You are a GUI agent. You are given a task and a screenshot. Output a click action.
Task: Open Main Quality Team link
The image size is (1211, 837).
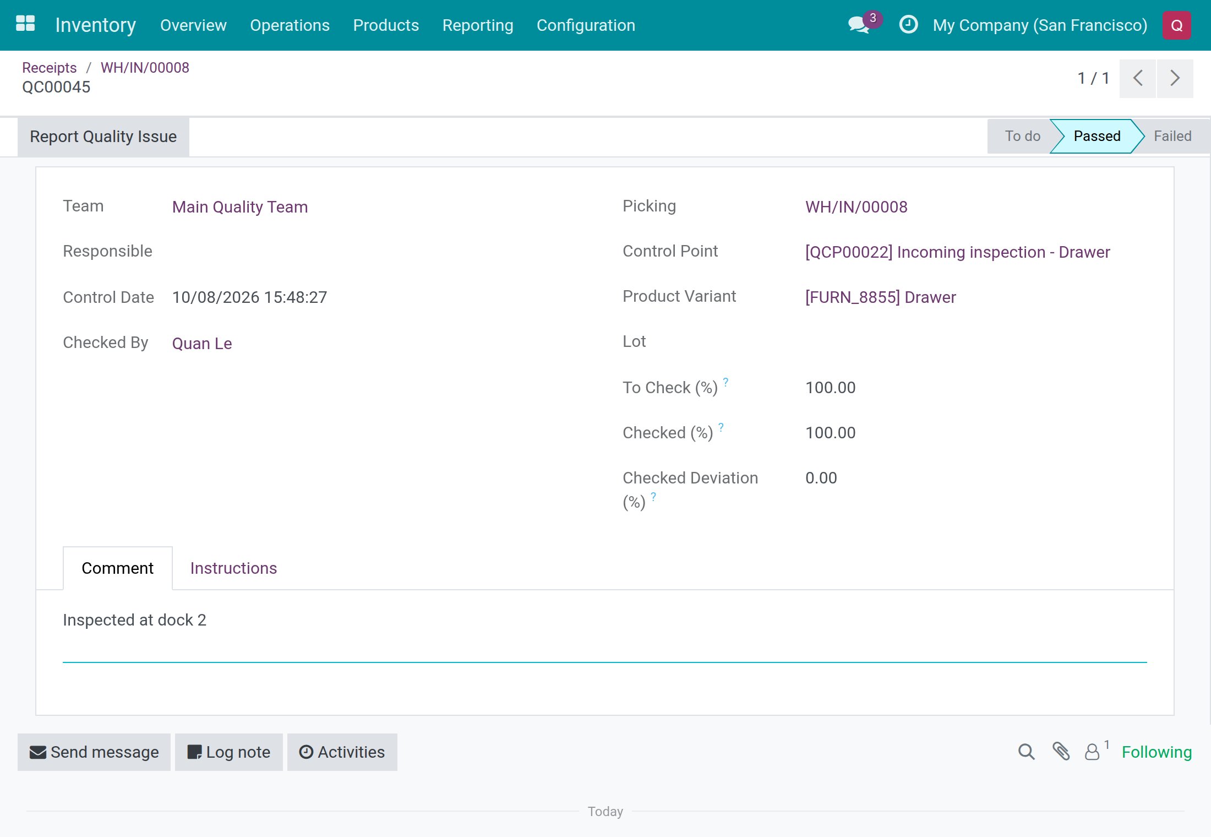tap(240, 207)
